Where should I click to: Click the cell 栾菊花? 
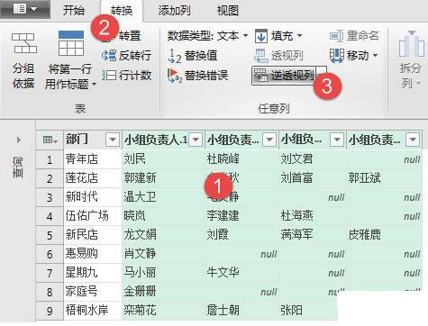[163, 311]
